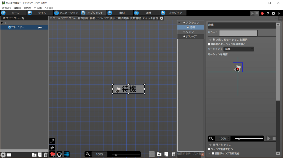This screenshot has height=158, width=283.
Task: Toggle the blue grid display icon
Action: pos(67,154)
